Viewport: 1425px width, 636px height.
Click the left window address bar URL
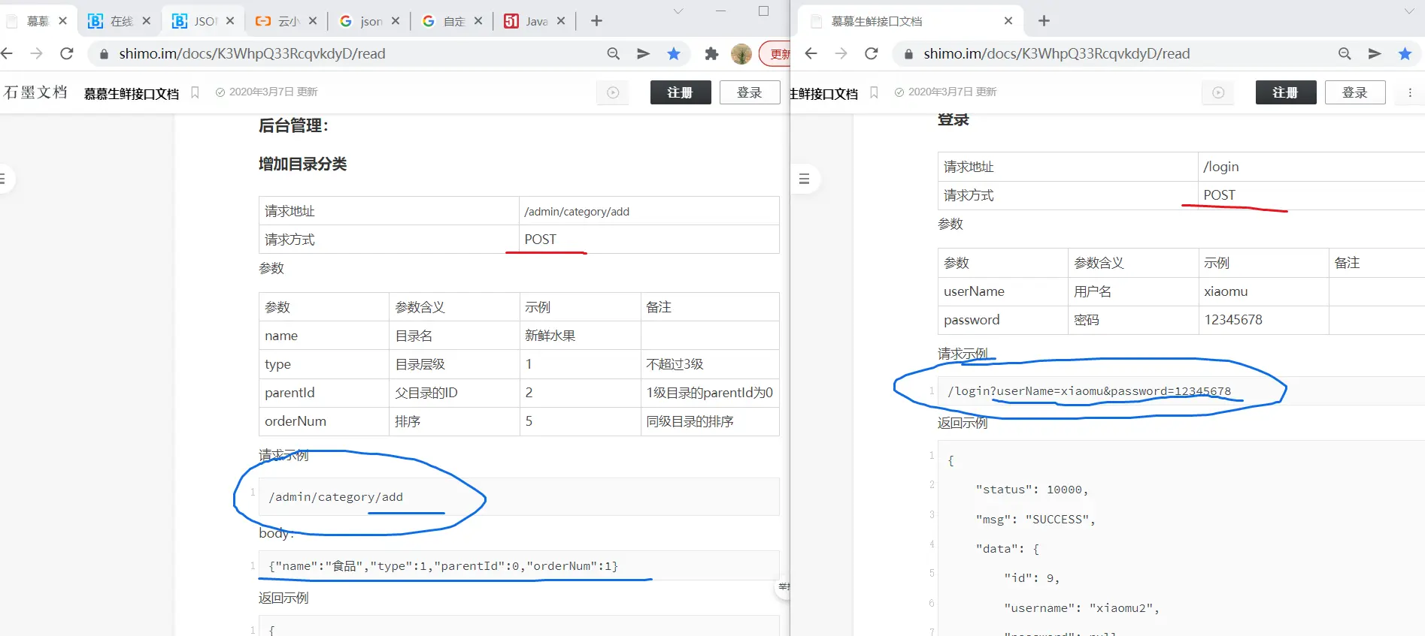coord(252,53)
